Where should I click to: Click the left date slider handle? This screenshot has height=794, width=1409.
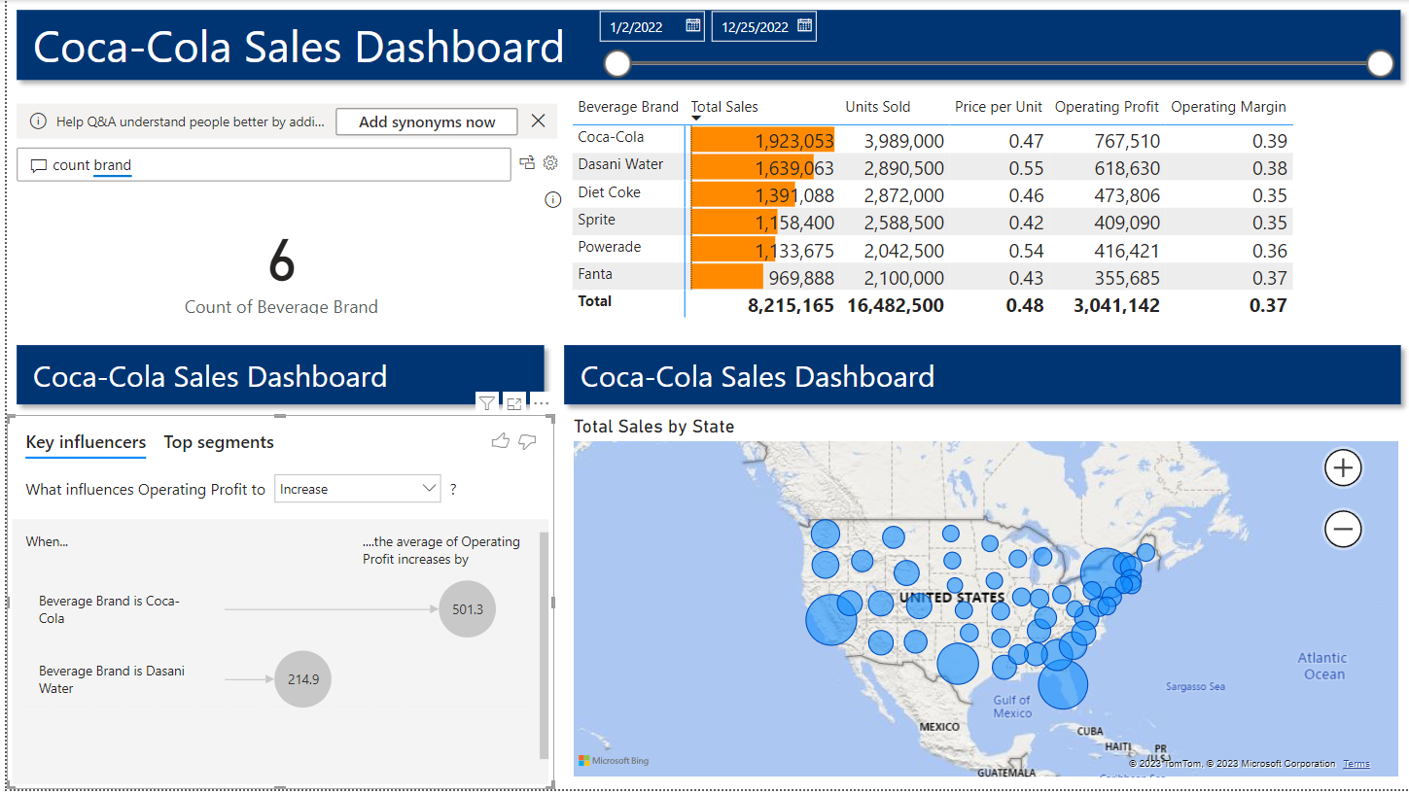pyautogui.click(x=617, y=64)
